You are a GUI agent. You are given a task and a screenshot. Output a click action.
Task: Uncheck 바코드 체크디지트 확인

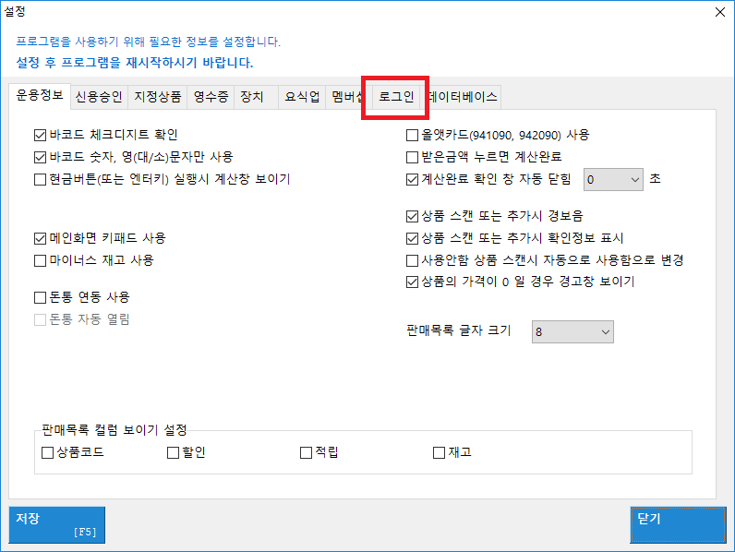coord(41,136)
